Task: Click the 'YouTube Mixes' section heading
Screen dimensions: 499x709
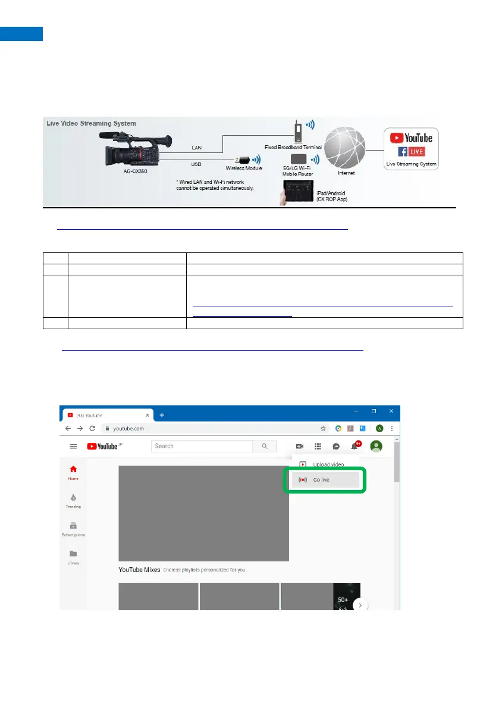Action: 139,570
